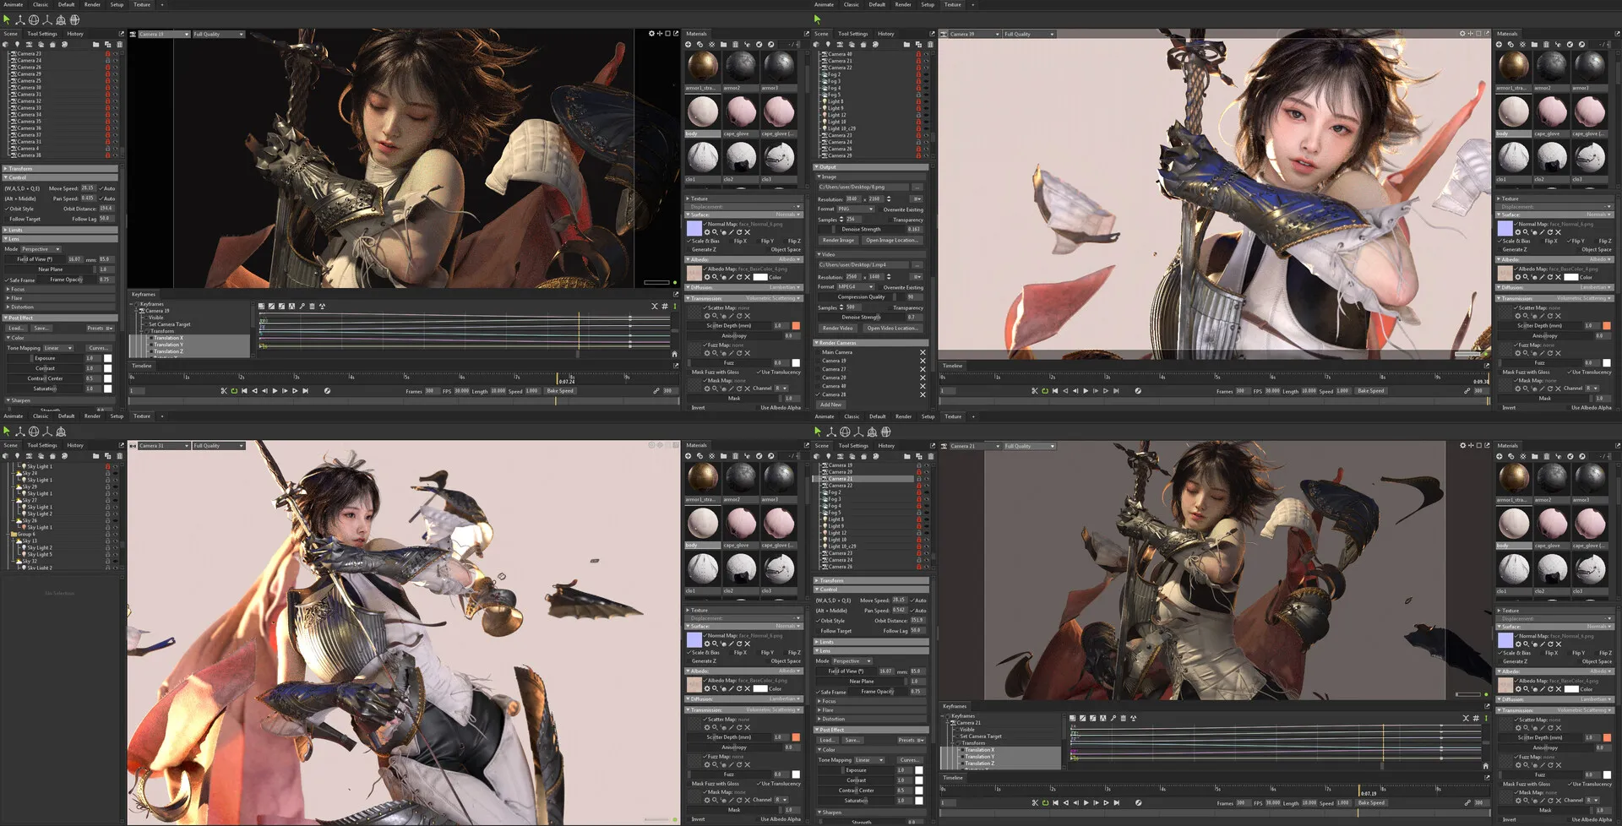Toggle Transparency under MPEG4 video output
1622x826 pixels.
(890, 307)
